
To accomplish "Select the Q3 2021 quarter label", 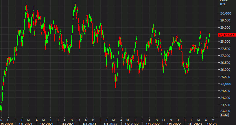I will click(68, 124).
